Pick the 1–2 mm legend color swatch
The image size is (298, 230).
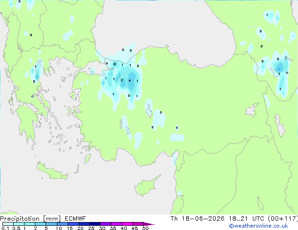[x=30, y=224]
